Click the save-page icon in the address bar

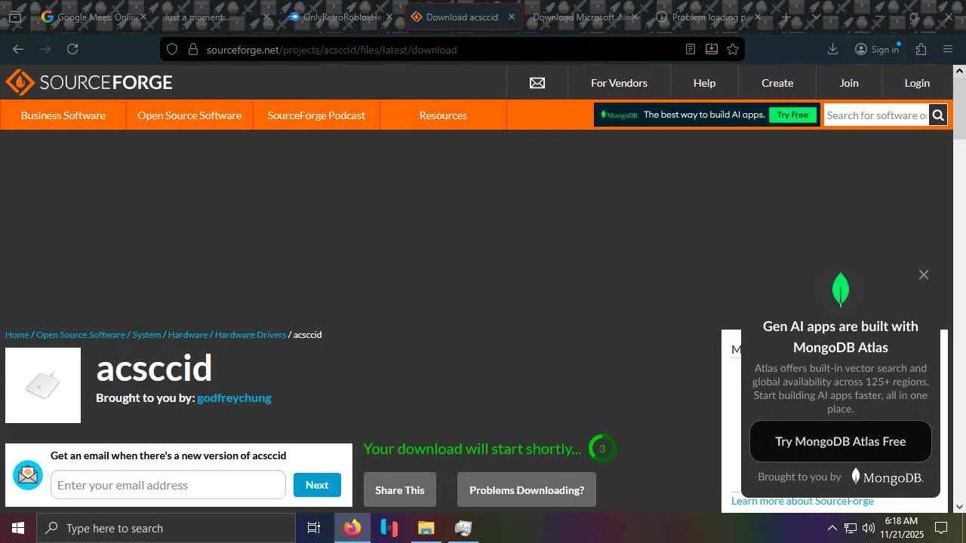click(712, 49)
